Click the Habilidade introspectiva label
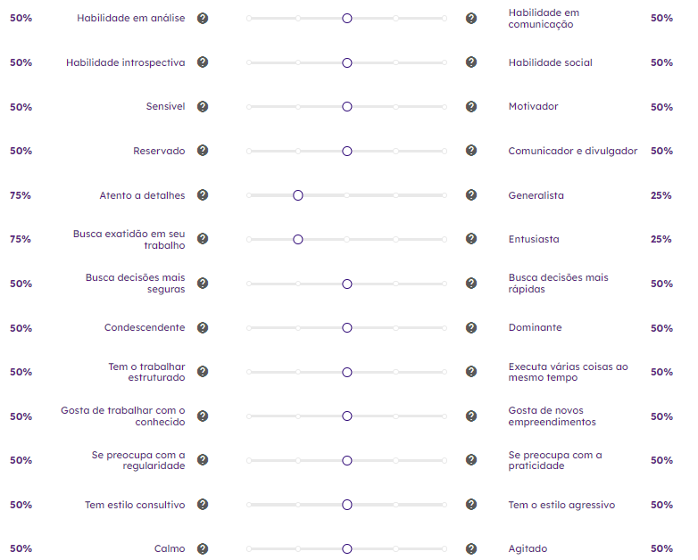 [x=126, y=62]
